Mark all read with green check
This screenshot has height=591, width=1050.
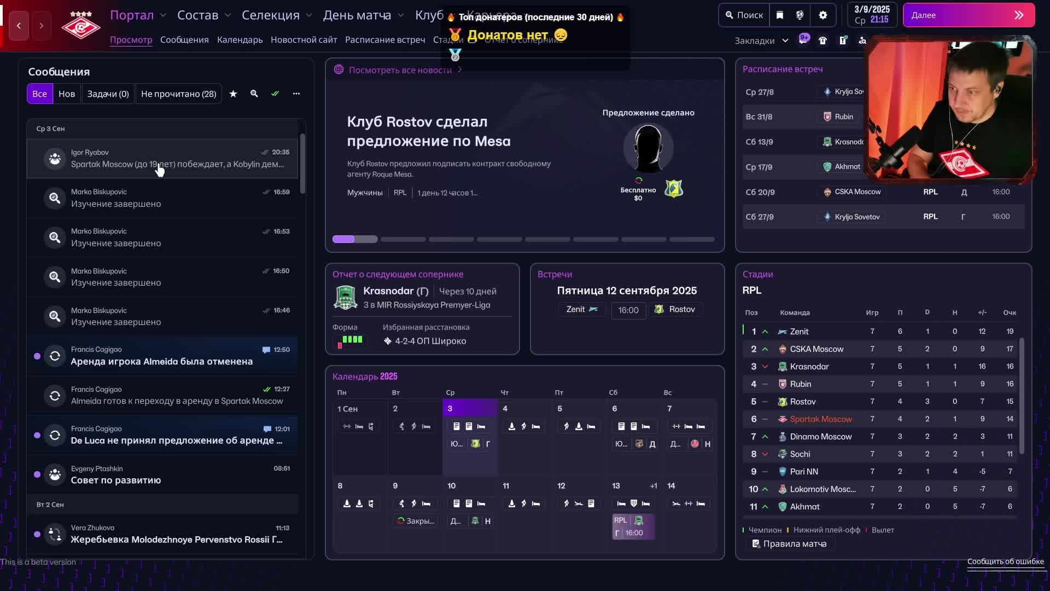pos(275,94)
